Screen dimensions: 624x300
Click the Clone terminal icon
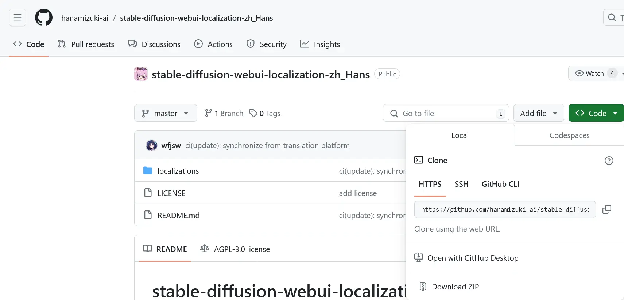(419, 160)
